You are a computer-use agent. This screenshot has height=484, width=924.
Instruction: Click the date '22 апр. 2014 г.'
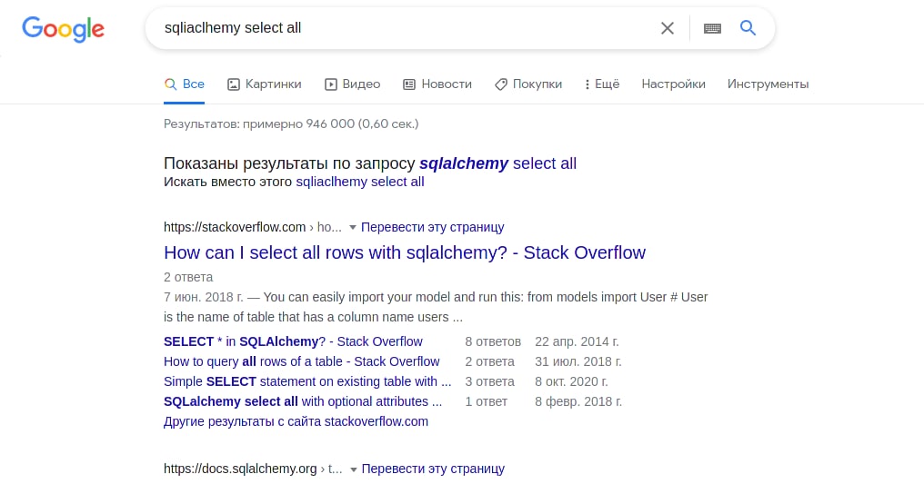tap(577, 341)
